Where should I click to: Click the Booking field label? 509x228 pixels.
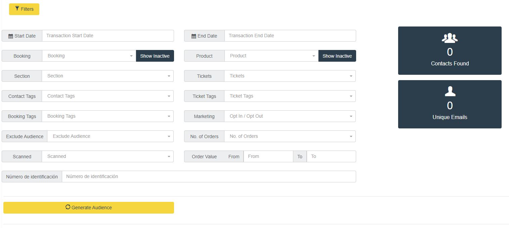[22, 56]
